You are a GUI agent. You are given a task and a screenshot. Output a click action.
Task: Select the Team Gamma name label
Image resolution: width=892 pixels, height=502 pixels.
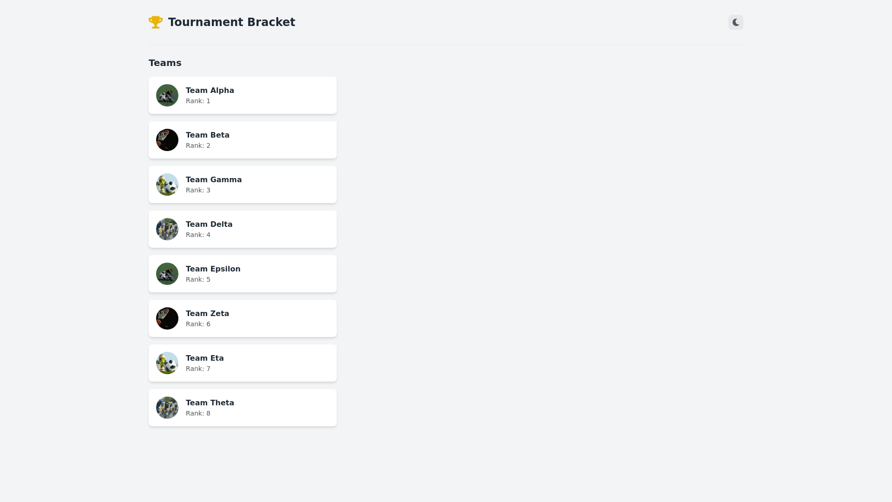[214, 180]
